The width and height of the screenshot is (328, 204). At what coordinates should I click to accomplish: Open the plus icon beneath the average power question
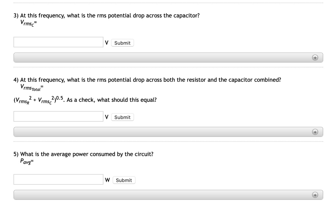pyautogui.click(x=316, y=194)
